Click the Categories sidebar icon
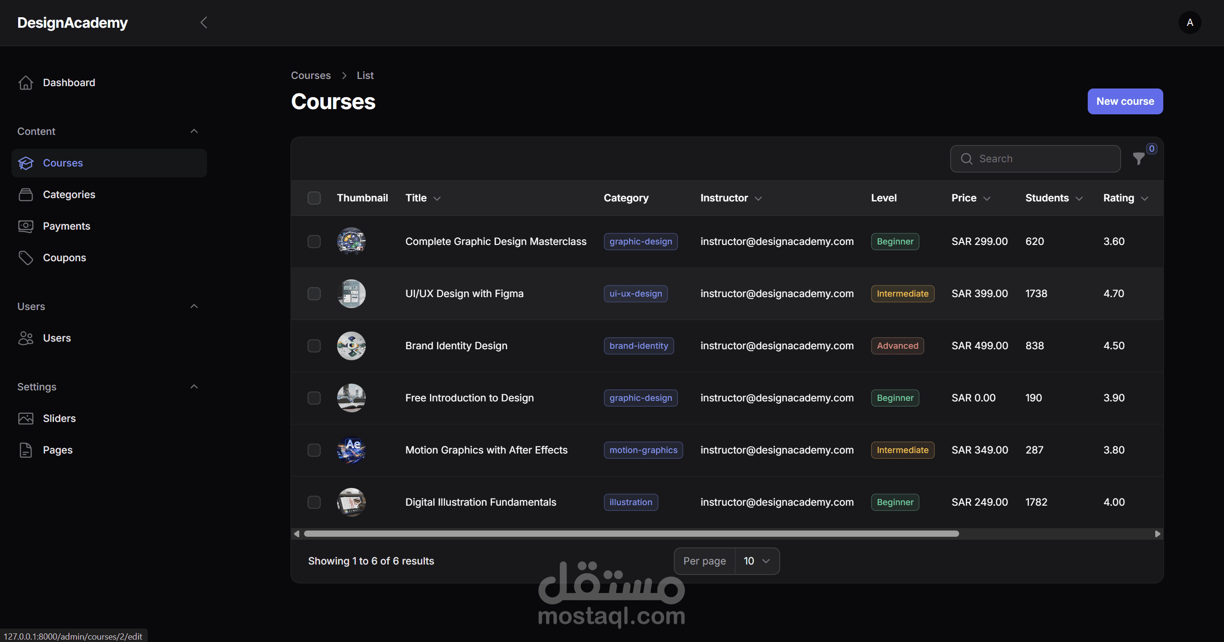The image size is (1224, 642). coord(26,195)
